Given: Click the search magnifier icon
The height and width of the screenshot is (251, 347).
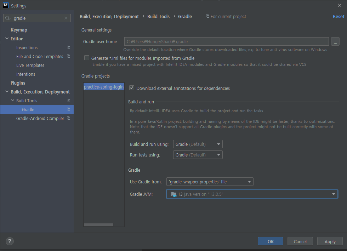Looking at the screenshot, I should (8, 18).
